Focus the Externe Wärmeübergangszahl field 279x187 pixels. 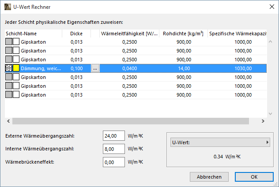coord(114,136)
